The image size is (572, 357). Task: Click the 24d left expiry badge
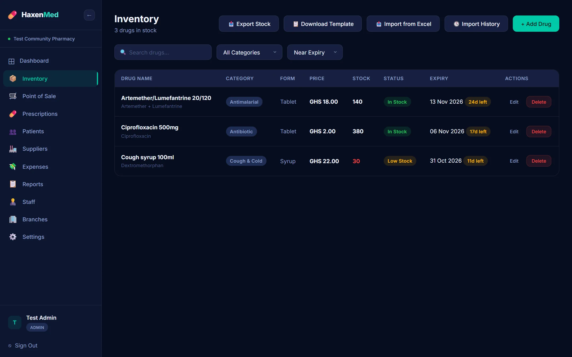pyautogui.click(x=478, y=102)
